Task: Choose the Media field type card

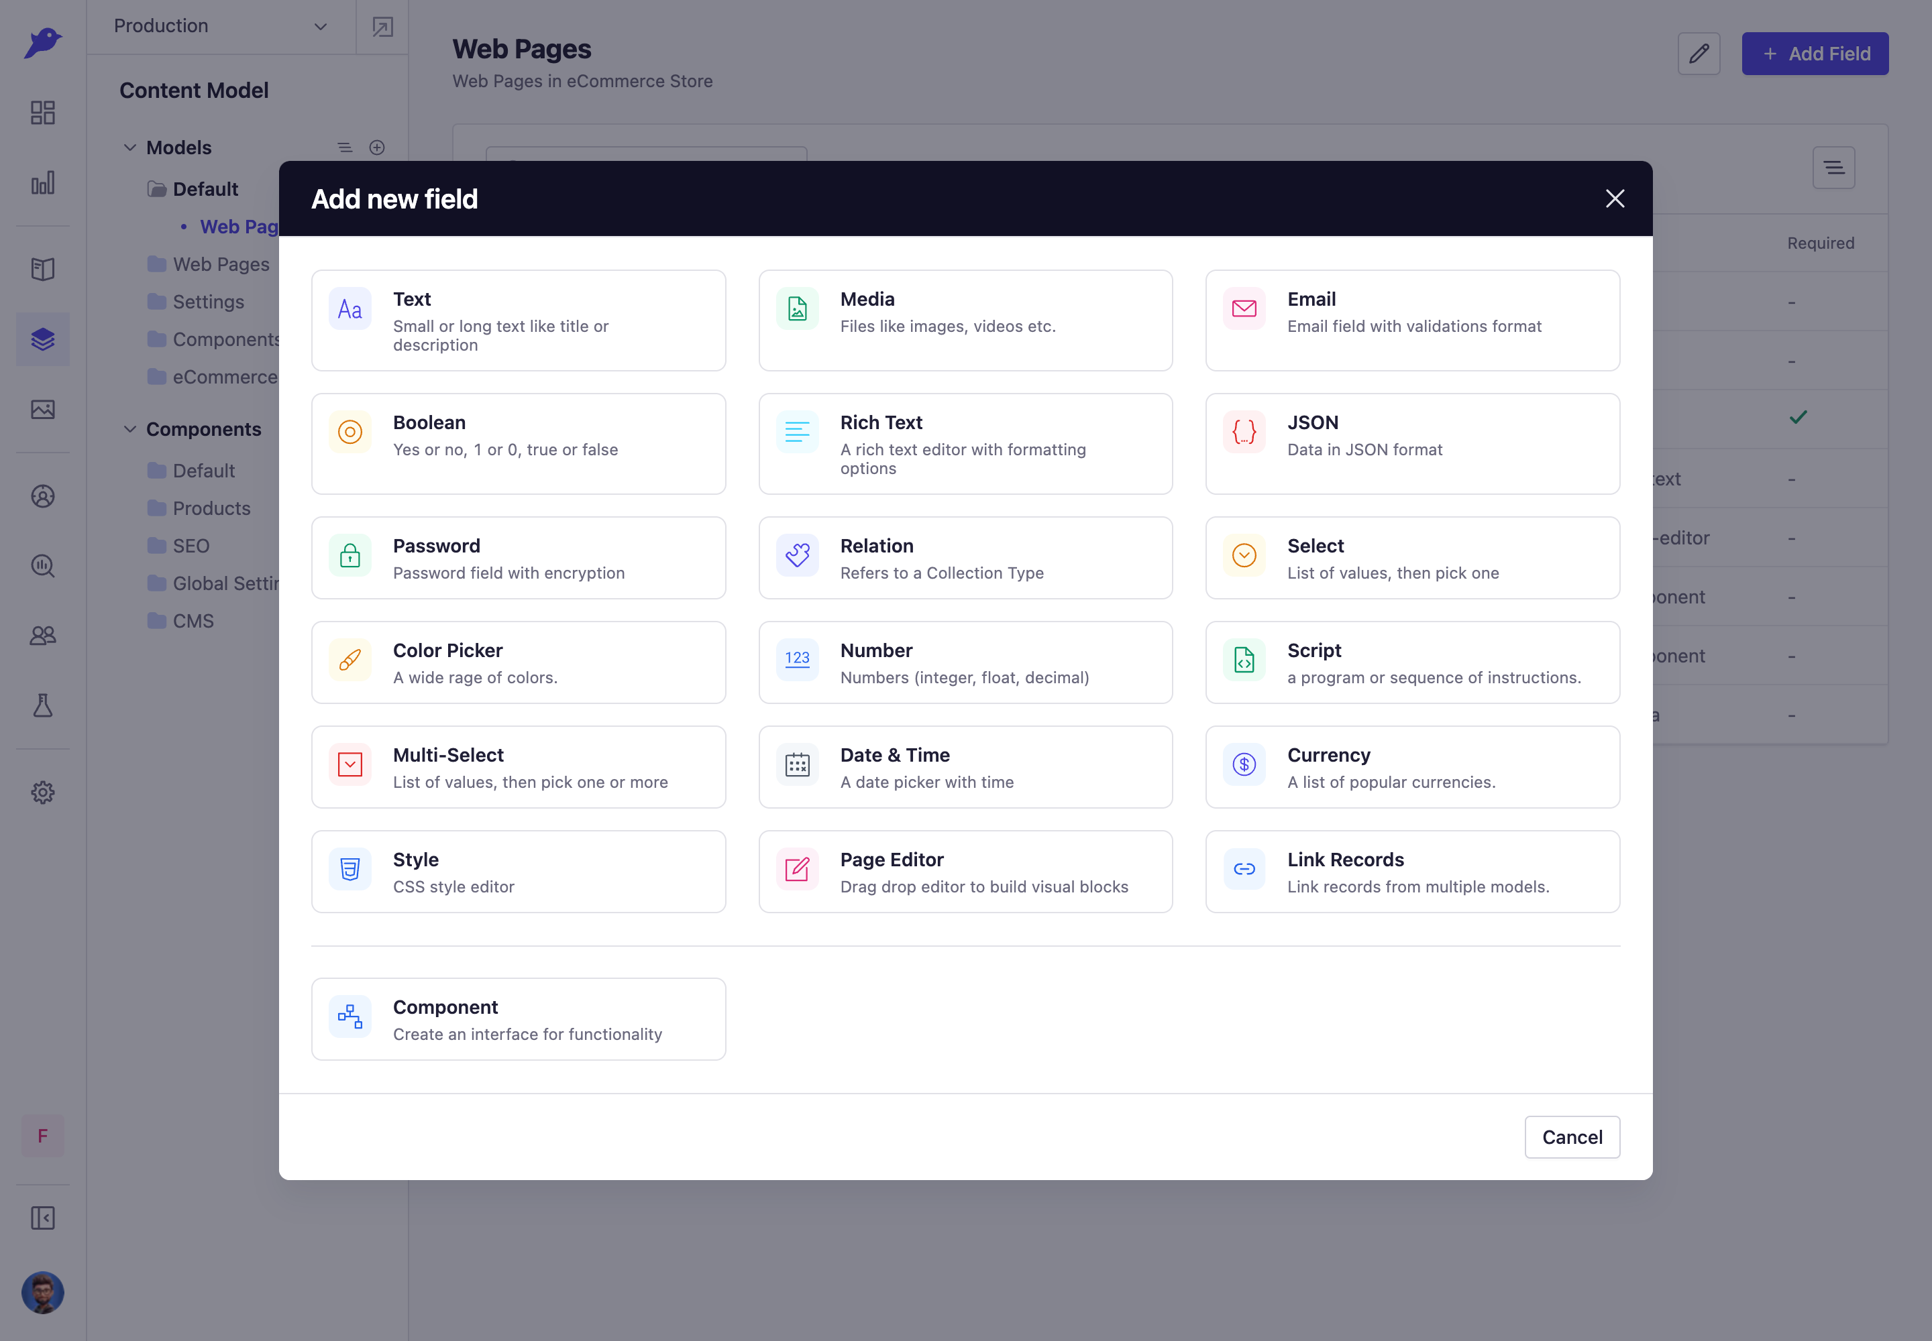Action: tap(965, 320)
